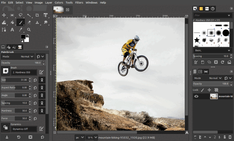Open the zoom percentage dropdown at 50%

[92, 137]
